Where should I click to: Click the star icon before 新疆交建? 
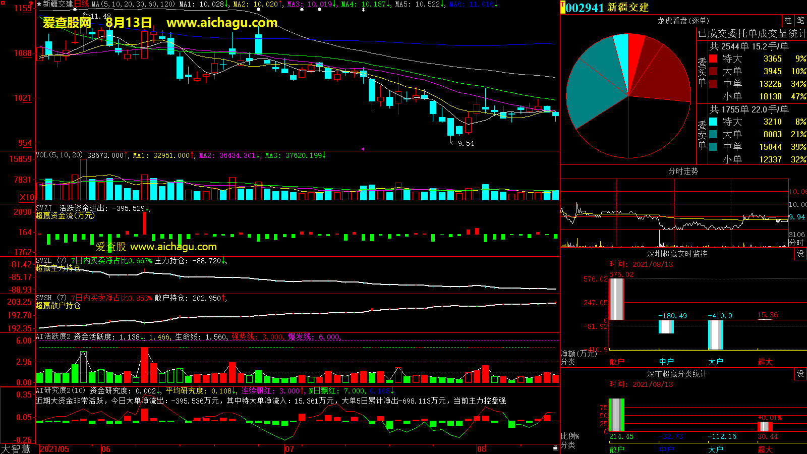(x=39, y=4)
